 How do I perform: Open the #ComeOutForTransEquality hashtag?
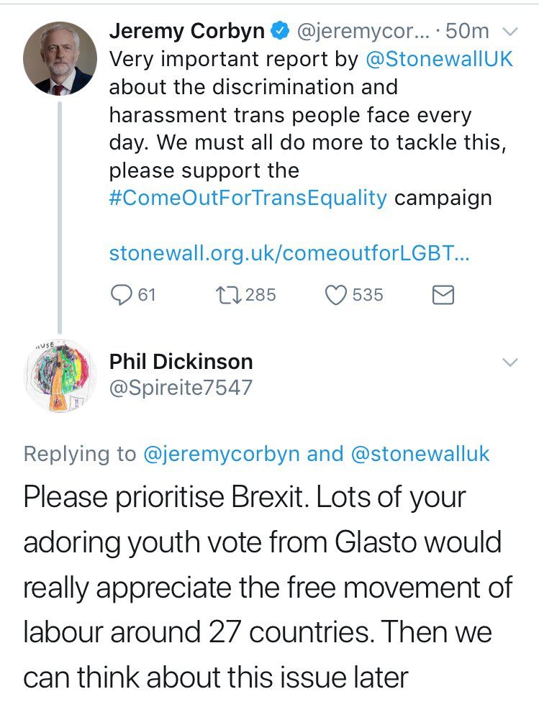248,198
